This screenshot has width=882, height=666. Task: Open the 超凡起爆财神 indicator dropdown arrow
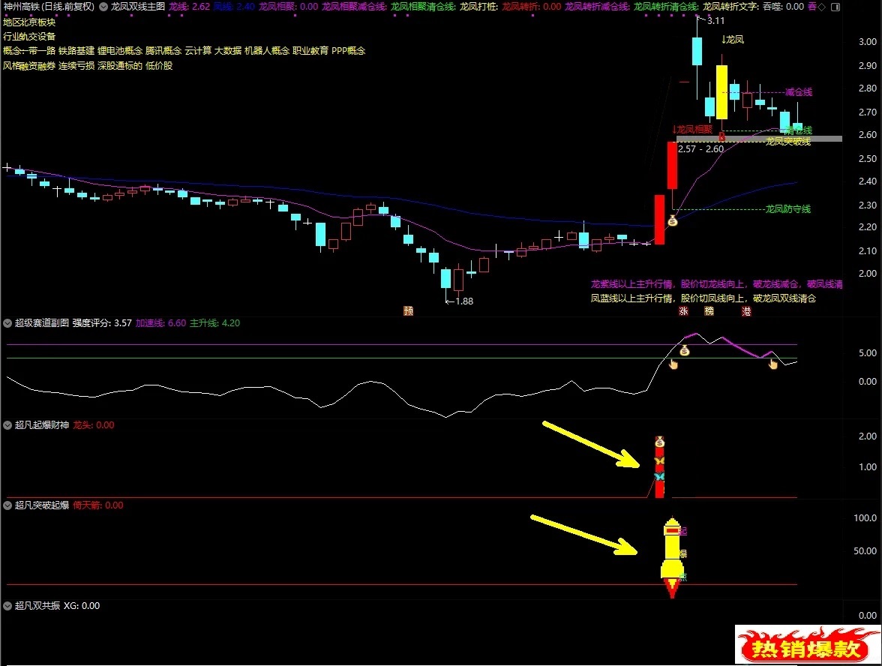(x=7, y=424)
